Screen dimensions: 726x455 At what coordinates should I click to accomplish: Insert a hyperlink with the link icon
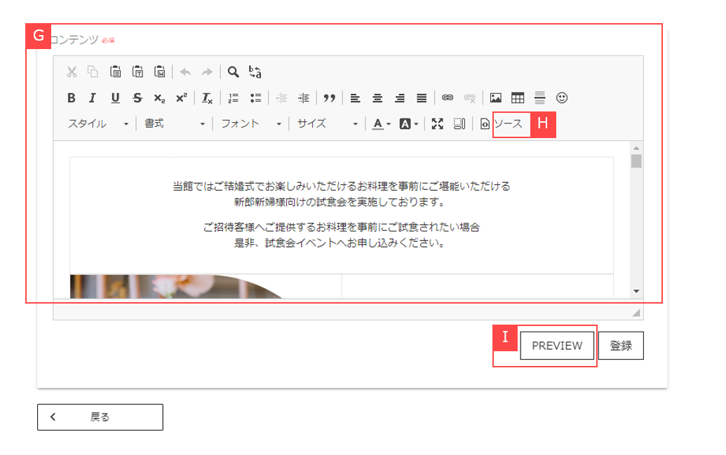pyautogui.click(x=448, y=97)
